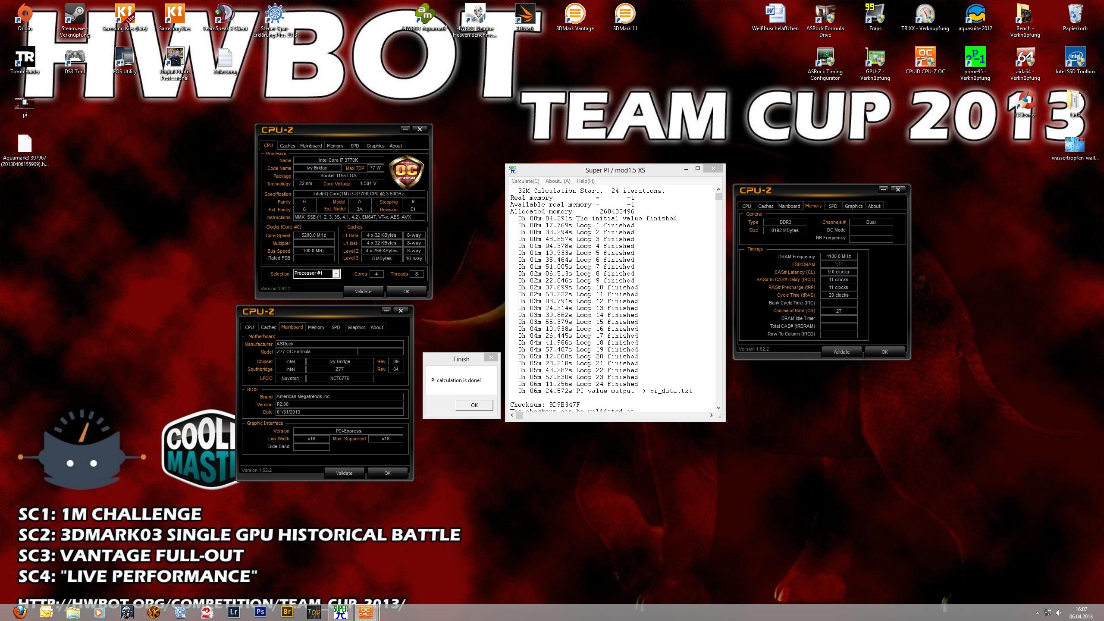This screenshot has width=1104, height=621.
Task: Launch EOS Utility shortcut
Action: (125, 60)
